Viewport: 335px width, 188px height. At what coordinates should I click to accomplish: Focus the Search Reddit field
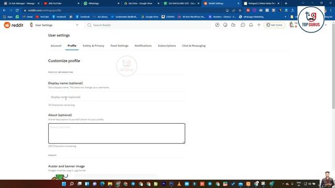pos(148,25)
